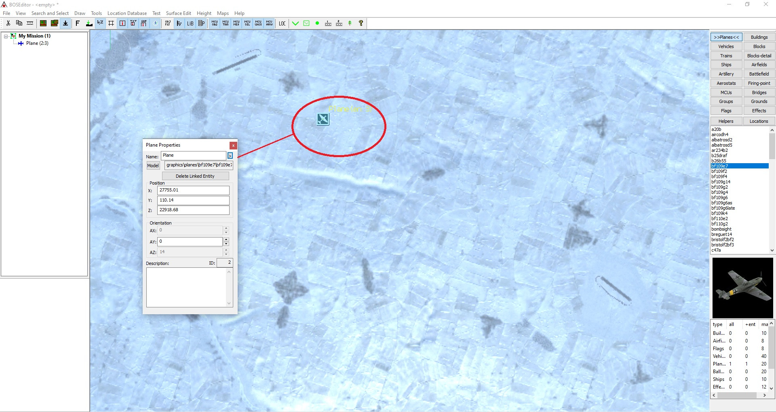Close the Plane Properties dialog
The image size is (776, 412).
[233, 145]
